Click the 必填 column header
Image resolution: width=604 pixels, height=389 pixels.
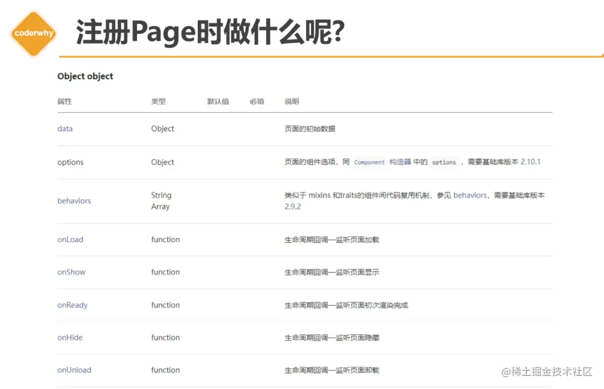(257, 101)
